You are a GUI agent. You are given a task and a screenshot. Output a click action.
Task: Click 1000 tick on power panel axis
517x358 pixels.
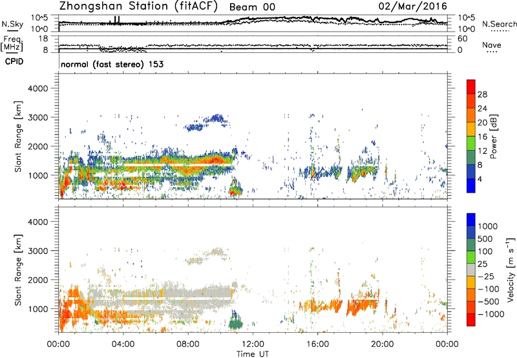click(37, 175)
